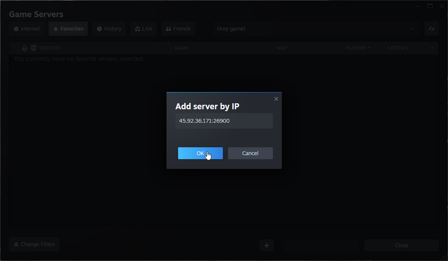Close the Game Servers window with Close button
The image size is (448, 261).
(x=402, y=245)
